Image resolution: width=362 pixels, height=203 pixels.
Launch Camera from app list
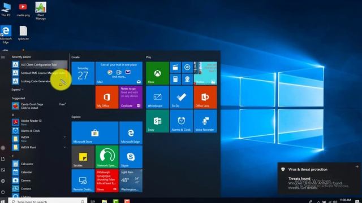click(x=40, y=180)
